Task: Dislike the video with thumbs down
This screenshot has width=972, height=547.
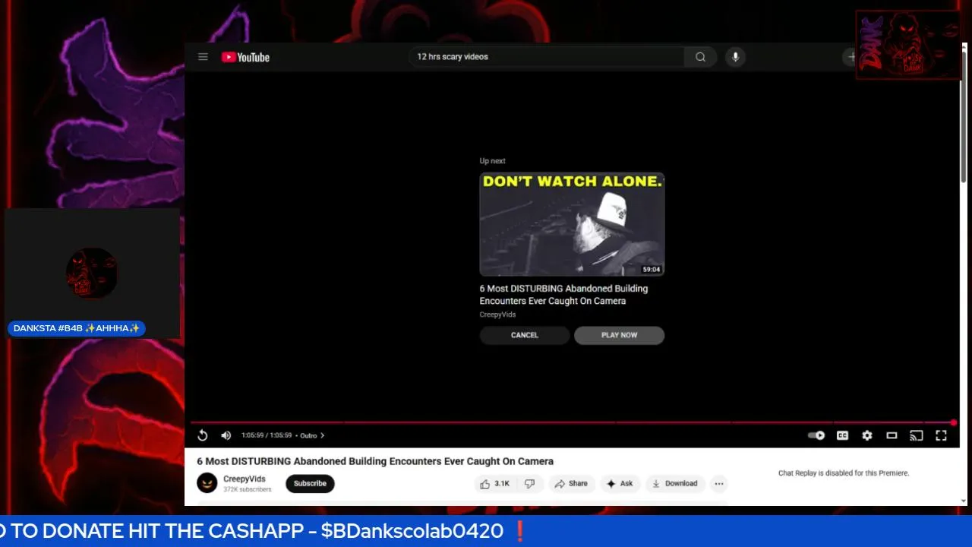Action: coord(529,483)
